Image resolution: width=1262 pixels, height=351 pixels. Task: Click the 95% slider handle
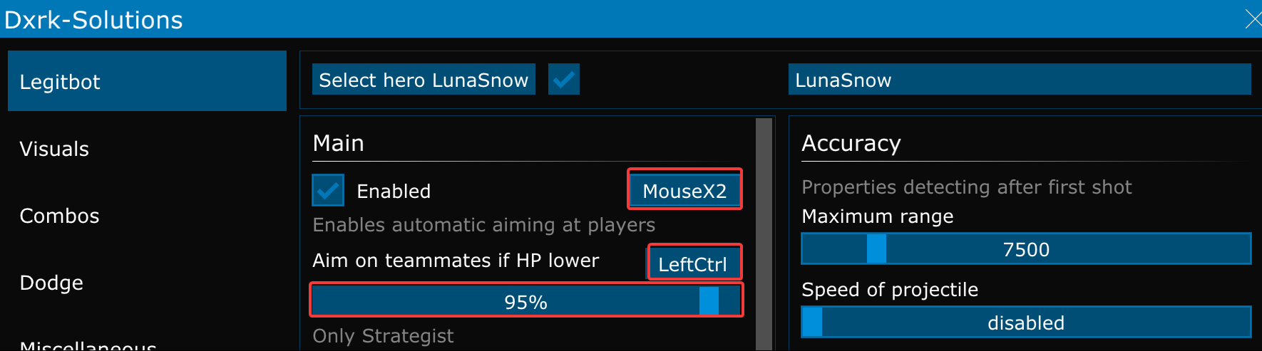click(709, 301)
